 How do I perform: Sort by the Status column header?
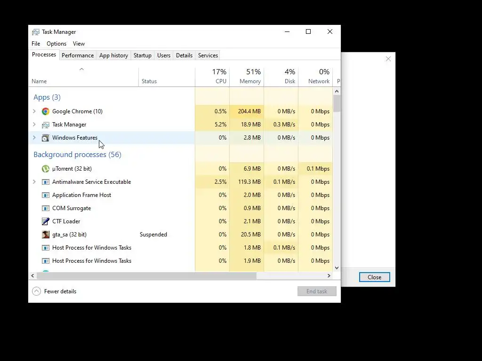pyautogui.click(x=167, y=77)
